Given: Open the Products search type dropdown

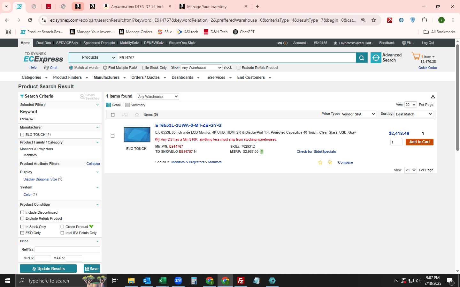Looking at the screenshot, I should [93, 58].
